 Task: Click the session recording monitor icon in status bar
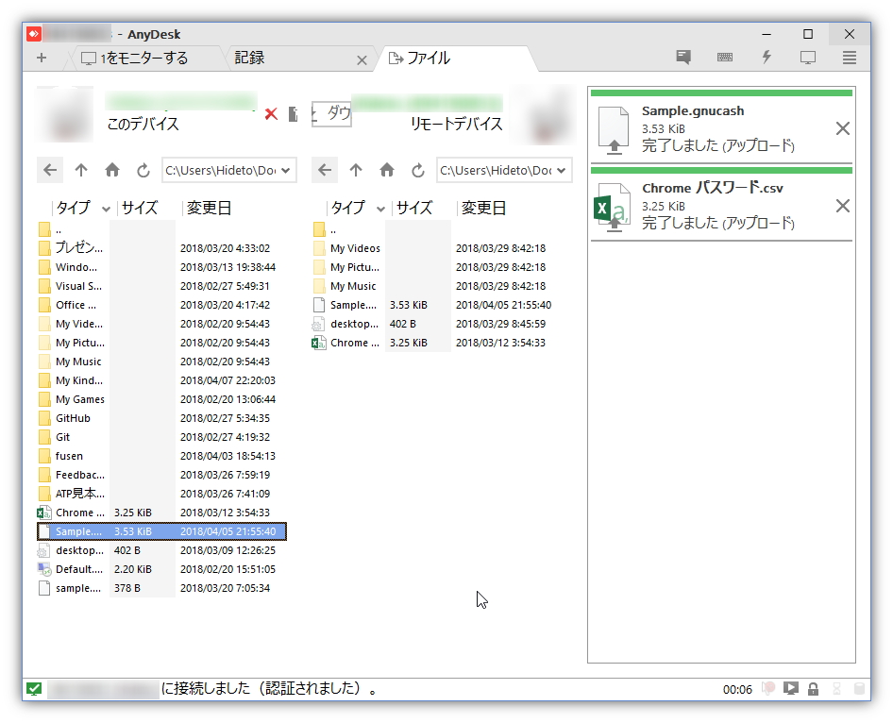point(791,689)
